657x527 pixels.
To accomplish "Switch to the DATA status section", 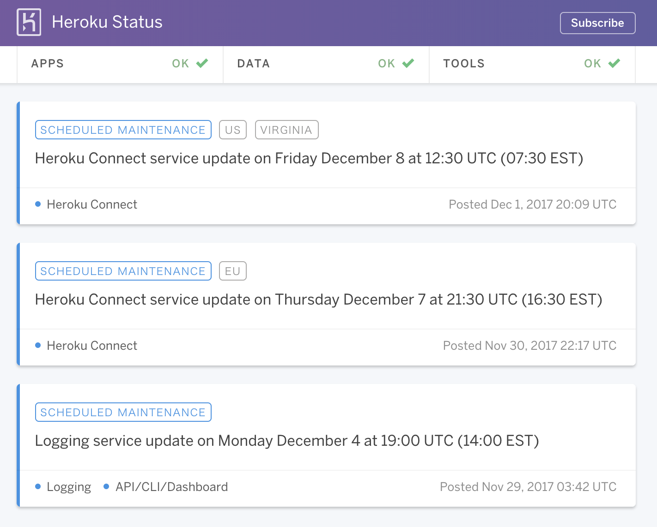I will (x=253, y=63).
